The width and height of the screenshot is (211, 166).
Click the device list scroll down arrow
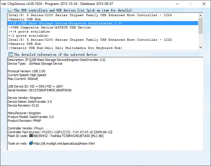point(201,47)
